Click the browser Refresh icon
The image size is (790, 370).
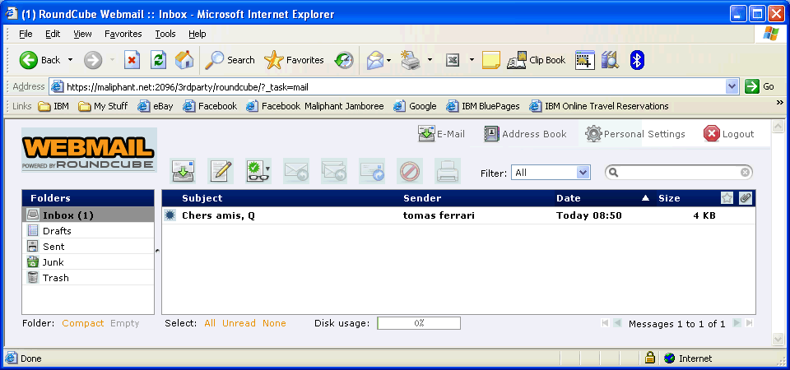coord(158,60)
